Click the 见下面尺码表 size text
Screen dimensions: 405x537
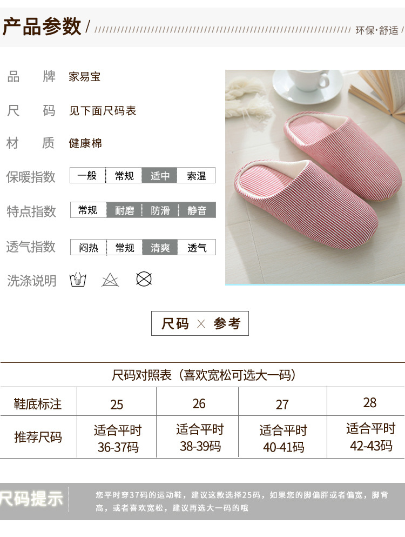tap(102, 111)
